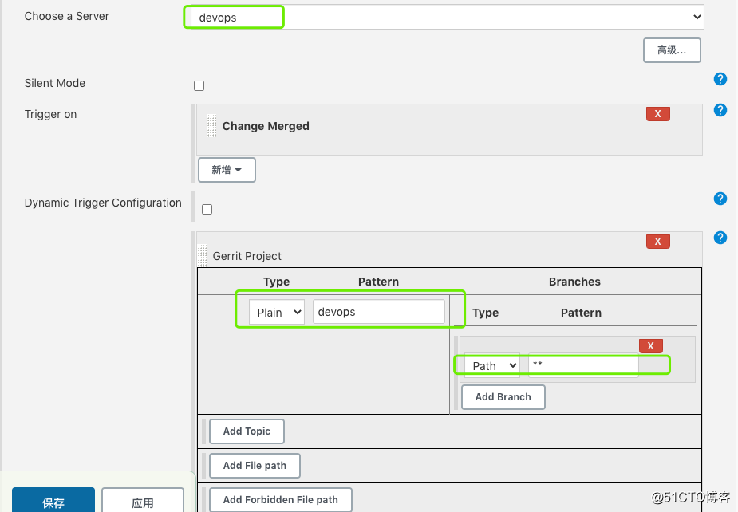This screenshot has height=512, width=738.
Task: Click the Add Branch button
Action: click(x=503, y=397)
